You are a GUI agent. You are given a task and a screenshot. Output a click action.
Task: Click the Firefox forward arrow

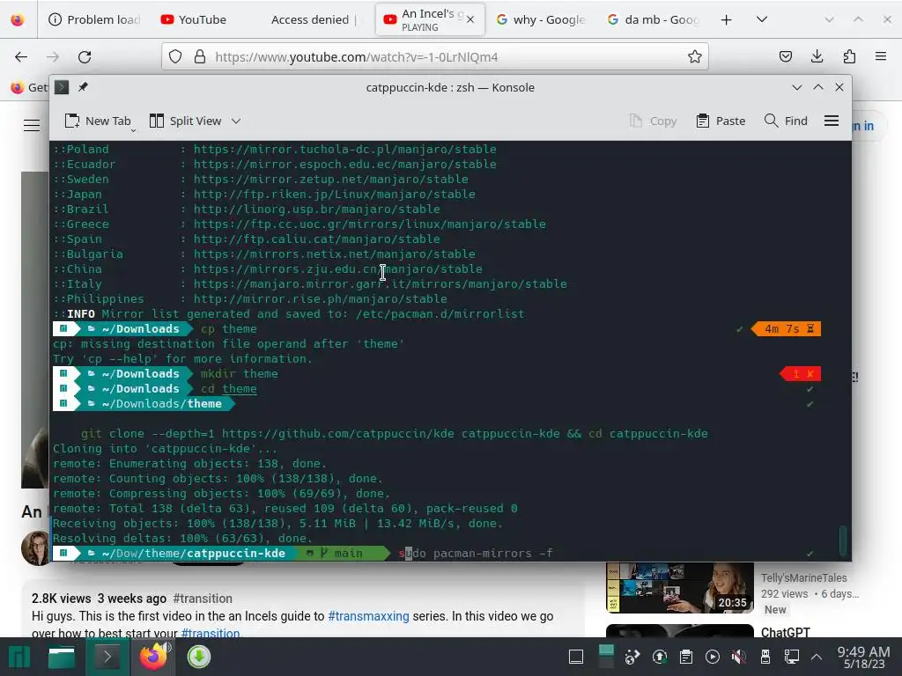pyautogui.click(x=53, y=56)
